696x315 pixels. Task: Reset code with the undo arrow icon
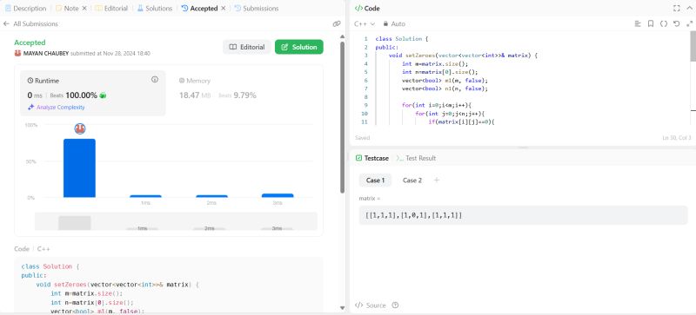pos(676,24)
